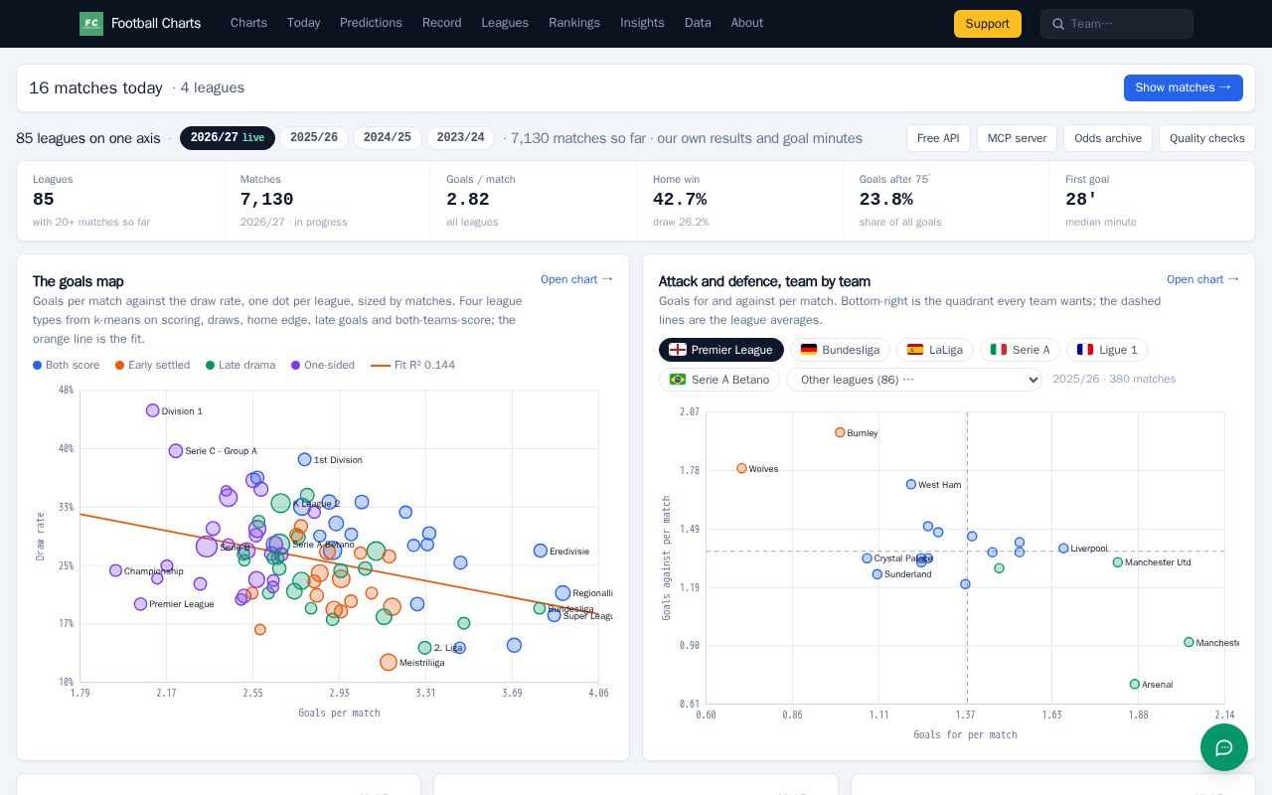Open the Other leagues dropdown

(914, 380)
